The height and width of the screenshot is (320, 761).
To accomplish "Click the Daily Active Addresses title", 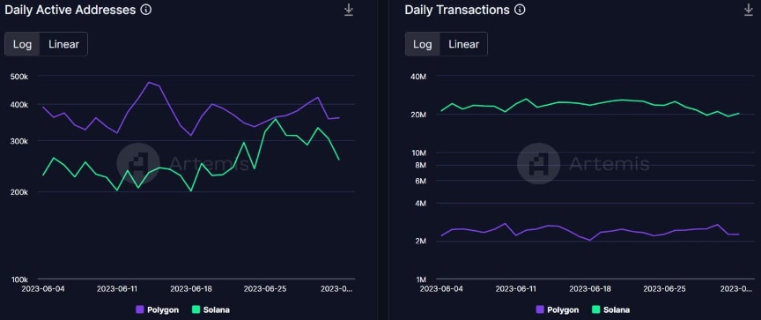I will [x=70, y=10].
